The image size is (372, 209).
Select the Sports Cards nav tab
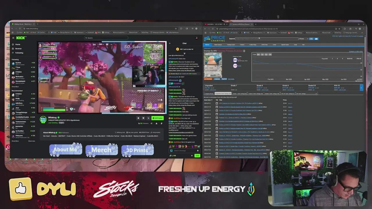(285, 45)
